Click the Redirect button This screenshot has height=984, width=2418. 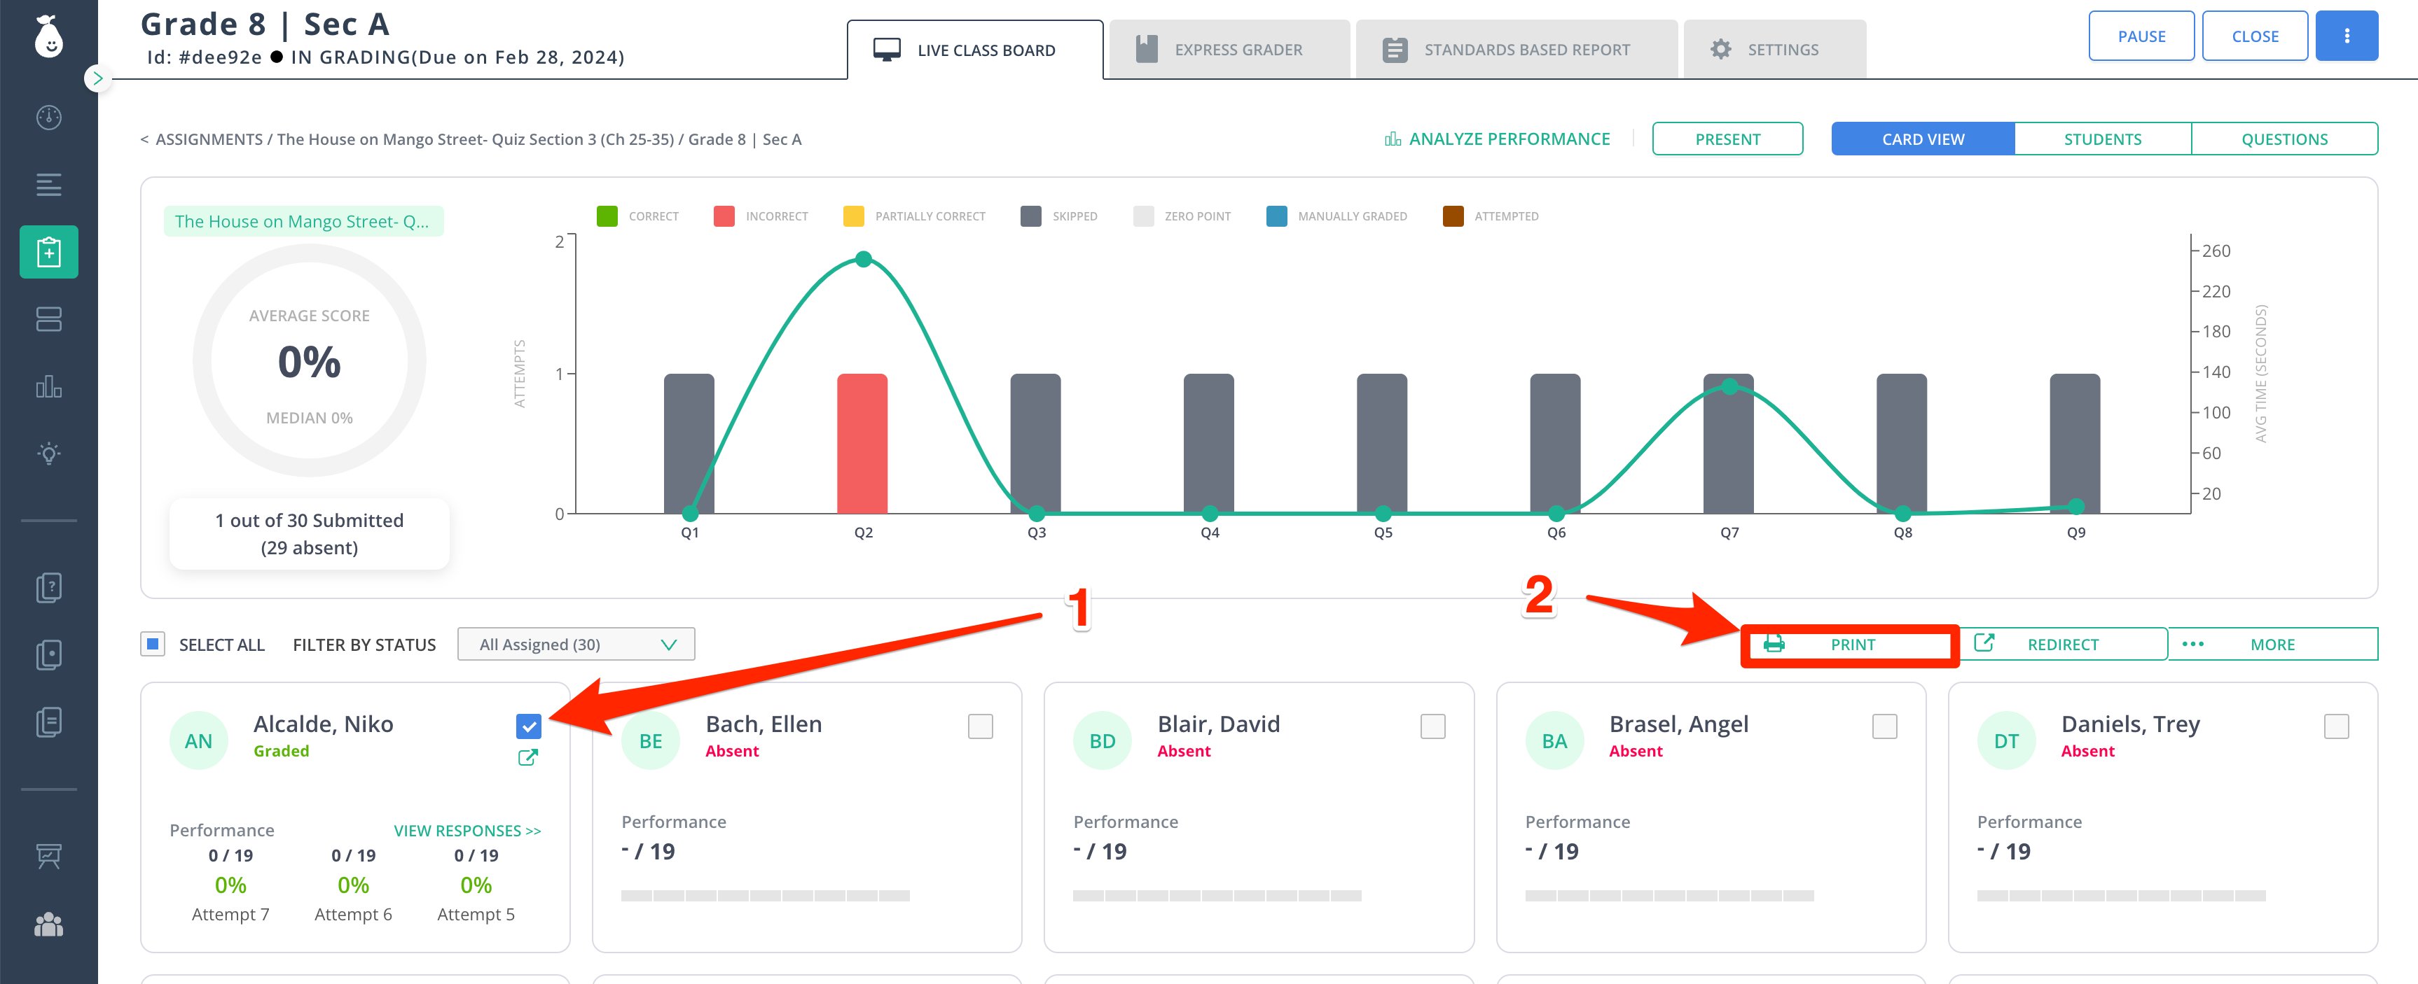2062,645
